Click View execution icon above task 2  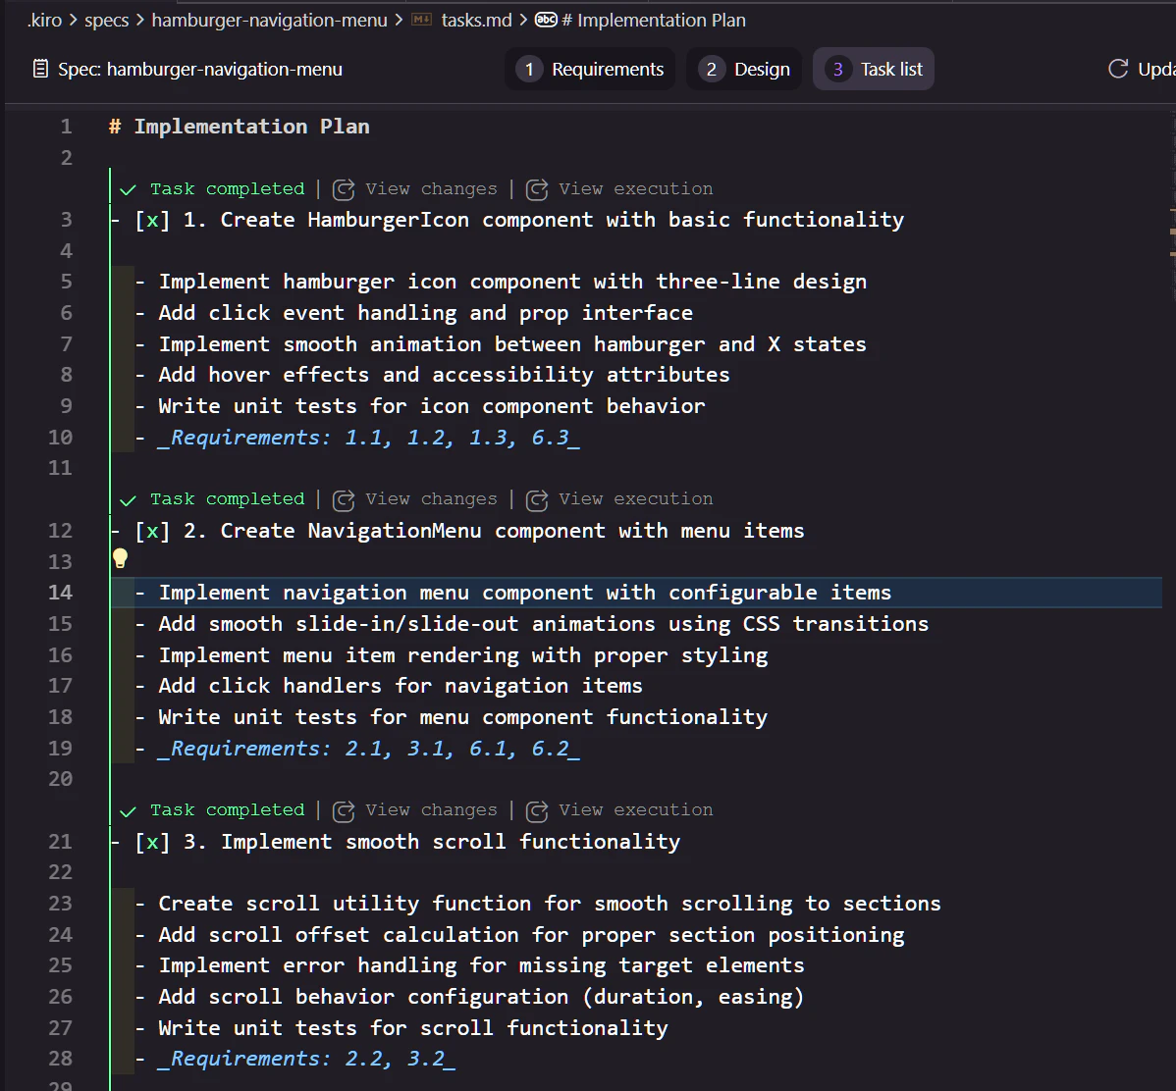tap(537, 500)
